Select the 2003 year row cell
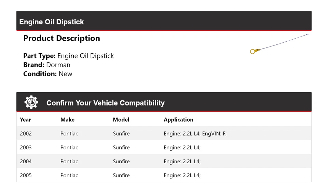The width and height of the screenshot is (328, 193). click(x=26, y=148)
